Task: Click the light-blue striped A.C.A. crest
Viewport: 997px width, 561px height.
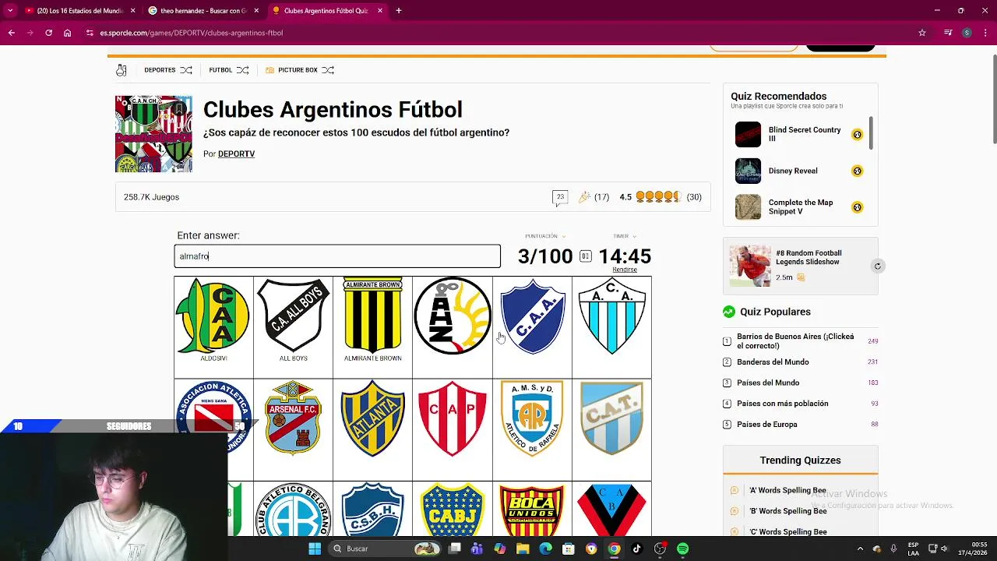Action: 612,316
